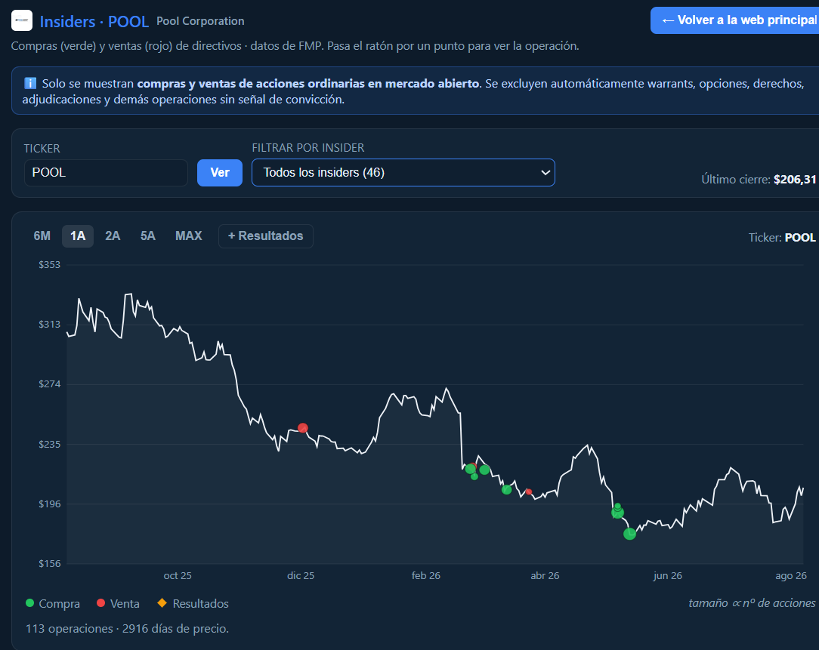Switch chart to 5A range
Viewport: 819px width, 650px height.
point(148,236)
